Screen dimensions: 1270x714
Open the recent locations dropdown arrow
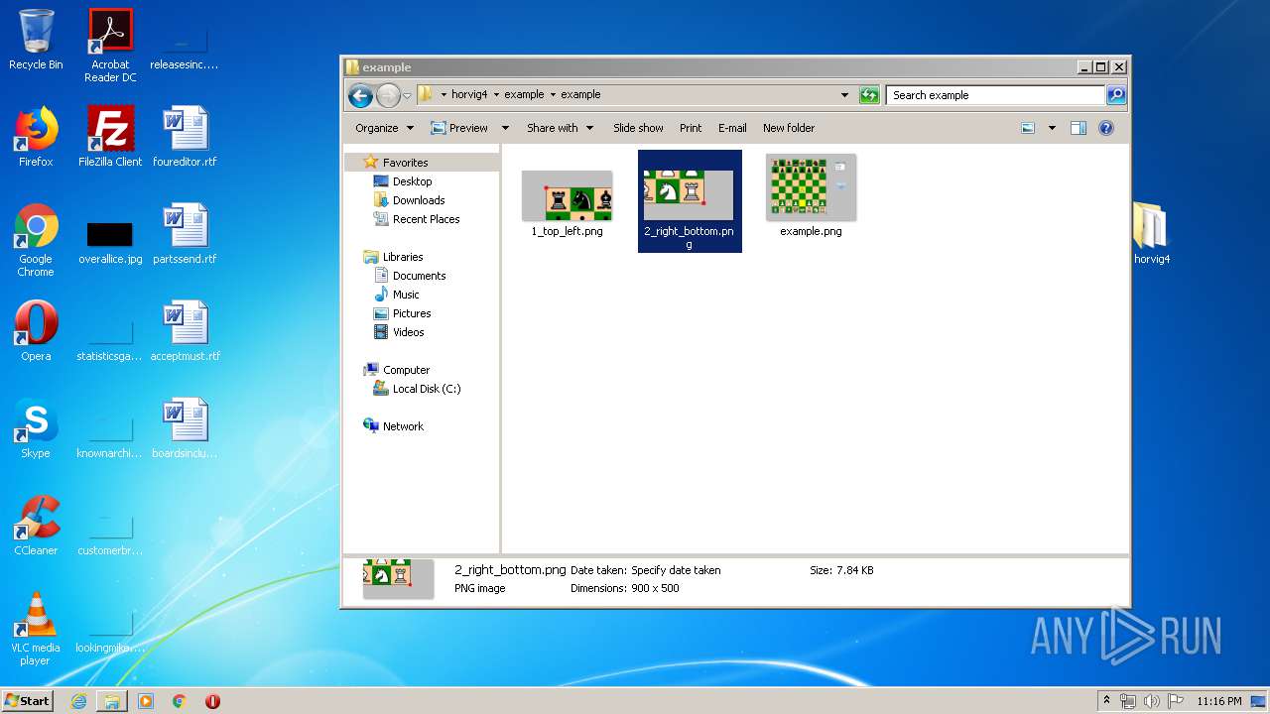[407, 96]
